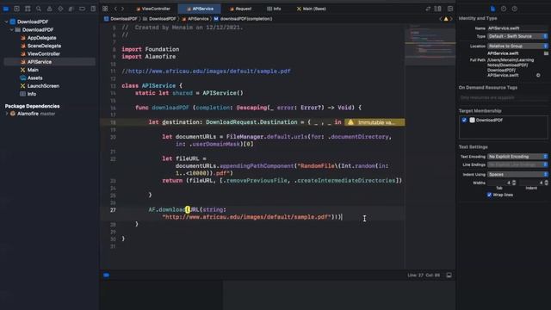Click the Immutable value warning banner
Screen dimensions: 551x310
[375, 122]
